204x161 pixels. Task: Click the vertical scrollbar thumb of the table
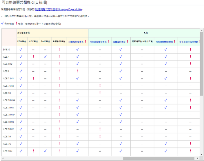(201, 64)
